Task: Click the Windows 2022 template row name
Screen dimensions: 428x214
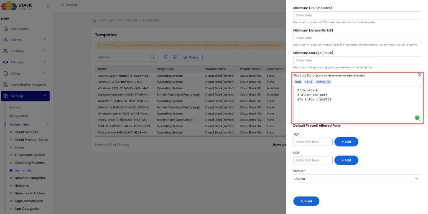Action: (124, 88)
